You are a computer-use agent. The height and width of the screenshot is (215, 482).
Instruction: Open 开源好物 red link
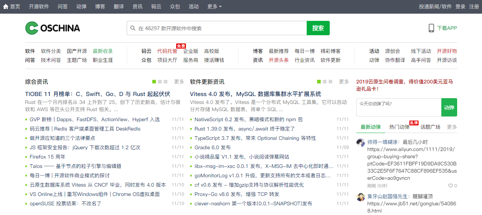(x=447, y=51)
